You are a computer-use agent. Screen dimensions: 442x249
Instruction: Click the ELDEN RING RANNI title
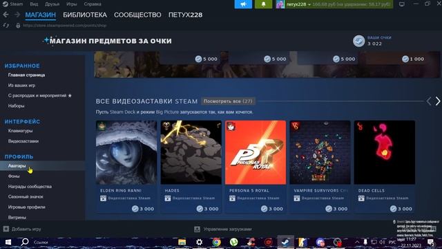pos(121,191)
